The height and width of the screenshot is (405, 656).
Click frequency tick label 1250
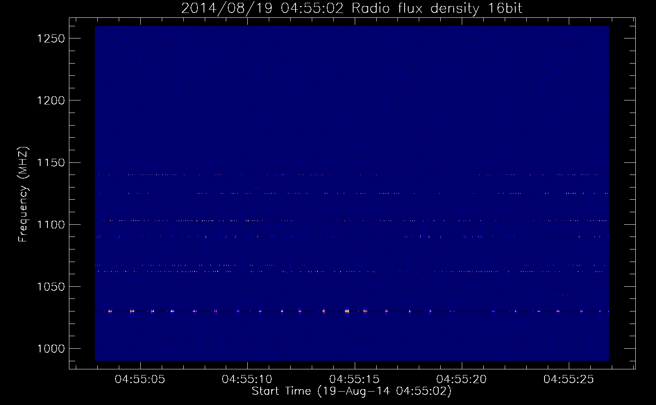[x=51, y=38]
